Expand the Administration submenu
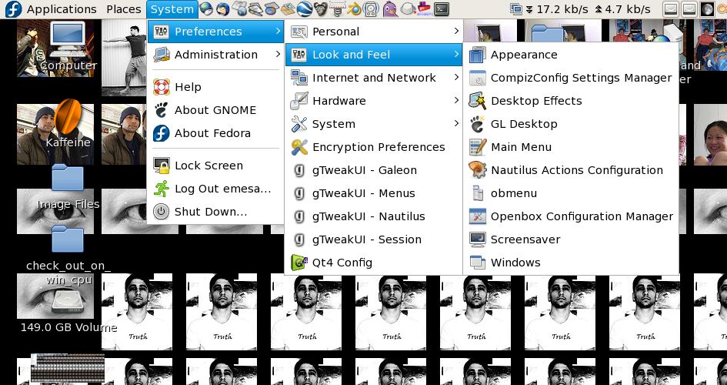 click(215, 55)
